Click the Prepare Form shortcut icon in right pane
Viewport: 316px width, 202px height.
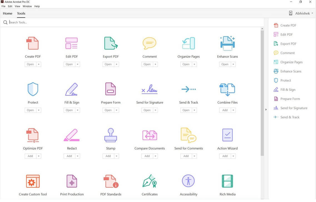pyautogui.click(x=276, y=99)
